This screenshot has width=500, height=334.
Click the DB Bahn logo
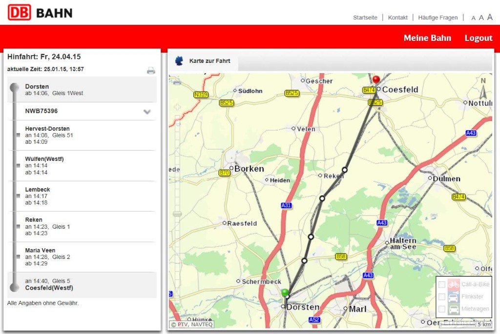40,12
